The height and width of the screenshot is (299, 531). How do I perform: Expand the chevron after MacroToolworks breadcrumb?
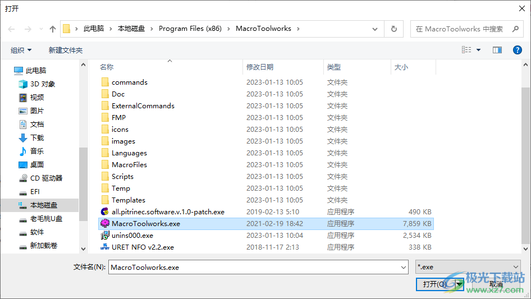click(x=298, y=29)
